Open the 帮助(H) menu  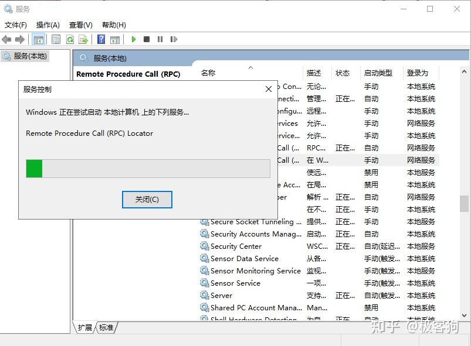tap(114, 25)
